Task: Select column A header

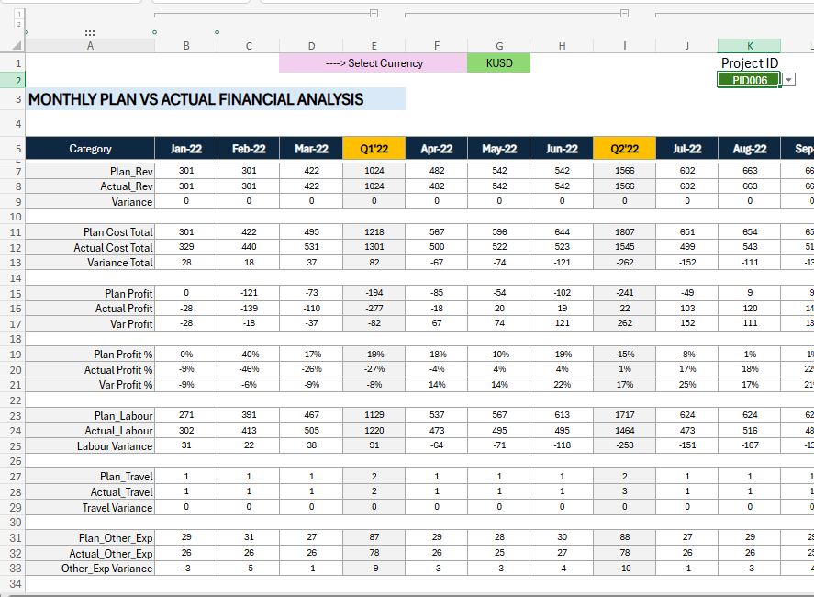Action: click(x=90, y=46)
